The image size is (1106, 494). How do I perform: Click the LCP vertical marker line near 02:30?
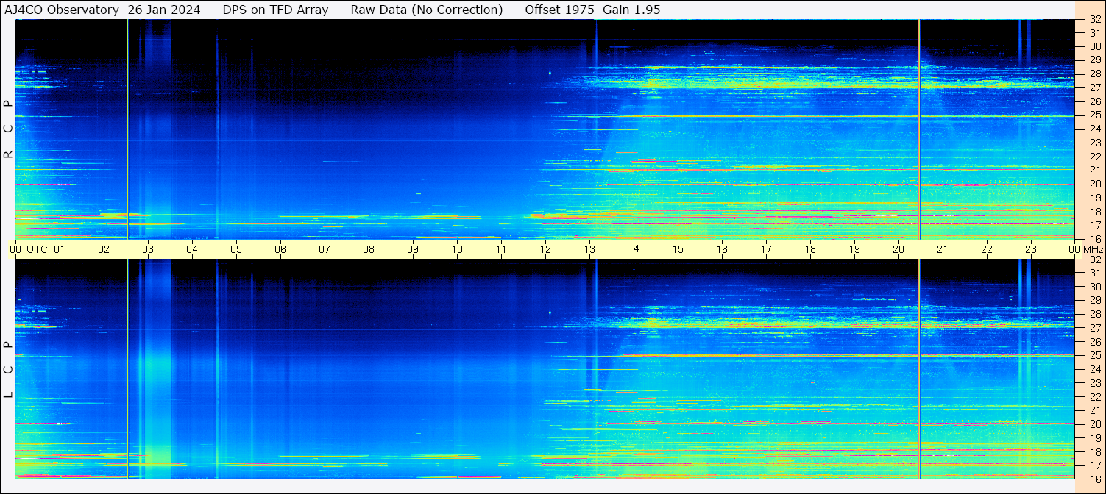point(127,369)
